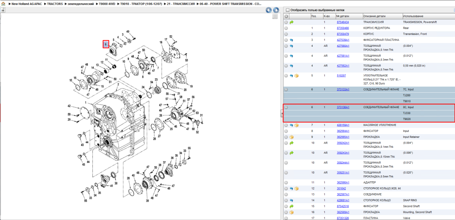Open the 21 - ТРАНСМИССИЯ breadcrumb
The width and height of the screenshot is (455, 220).
[181, 5]
